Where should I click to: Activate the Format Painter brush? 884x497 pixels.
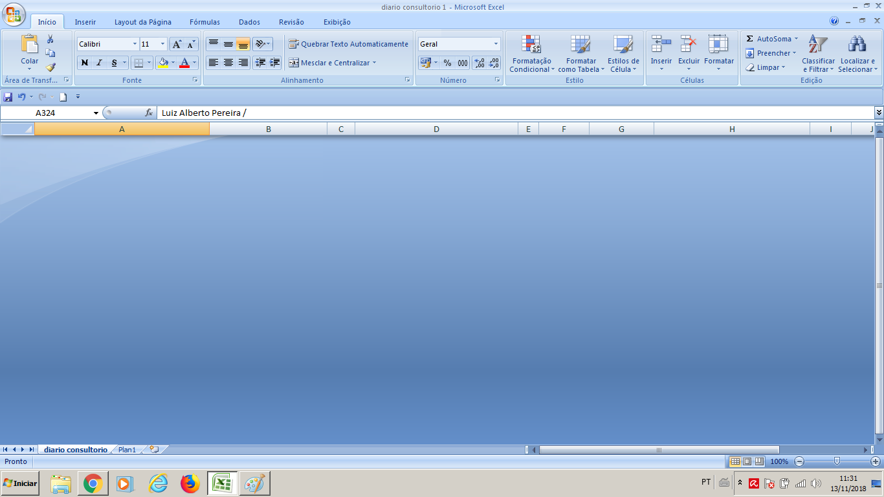[x=50, y=67]
